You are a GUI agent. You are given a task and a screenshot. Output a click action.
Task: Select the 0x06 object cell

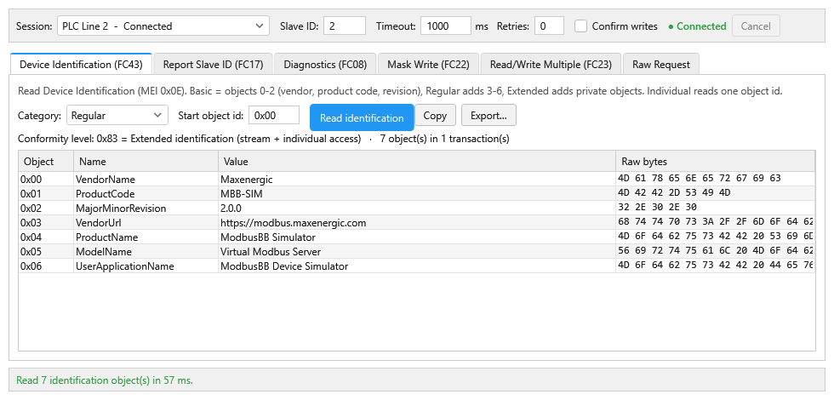tap(46, 266)
